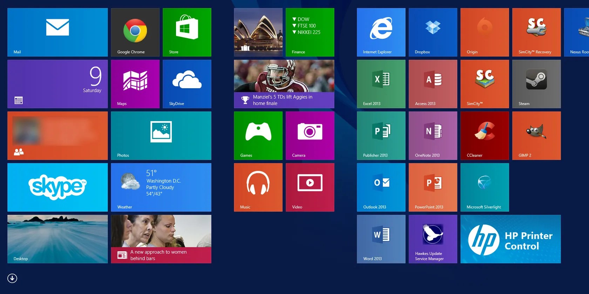589x294 pixels.
Task: Open the Travel tile with Sydney Opera House
Action: [258, 32]
